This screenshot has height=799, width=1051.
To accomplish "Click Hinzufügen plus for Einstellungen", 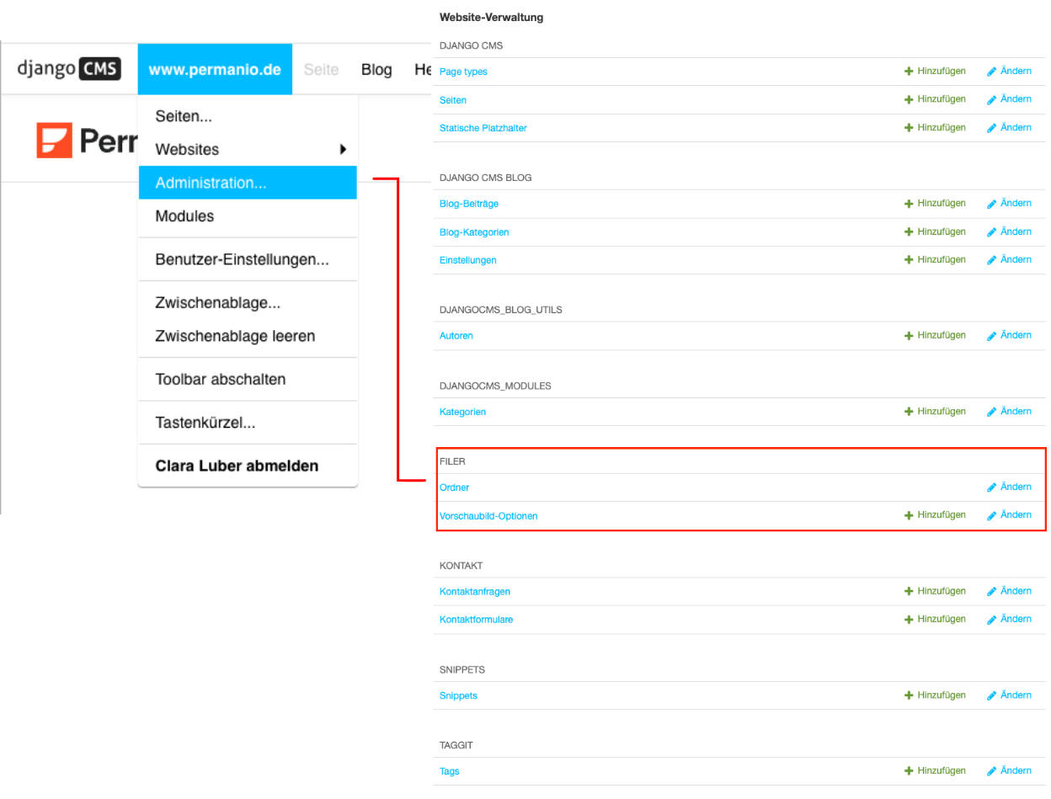I will coord(935,260).
